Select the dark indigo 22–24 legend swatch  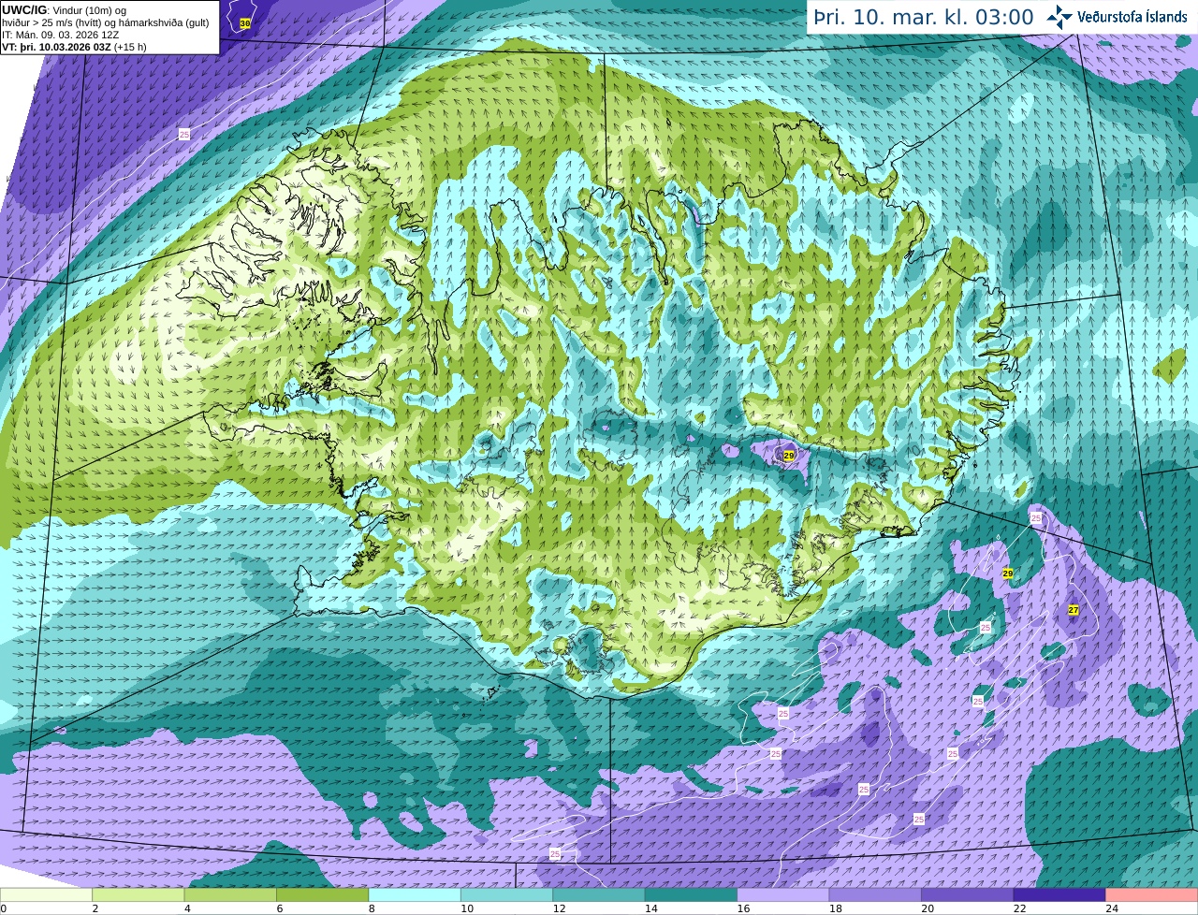pyautogui.click(x=1059, y=894)
